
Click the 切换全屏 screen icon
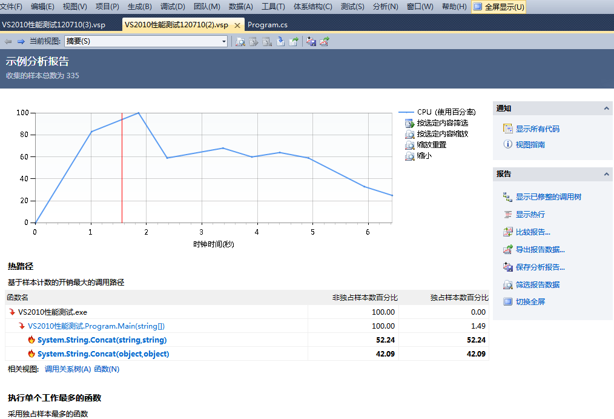pos(507,301)
